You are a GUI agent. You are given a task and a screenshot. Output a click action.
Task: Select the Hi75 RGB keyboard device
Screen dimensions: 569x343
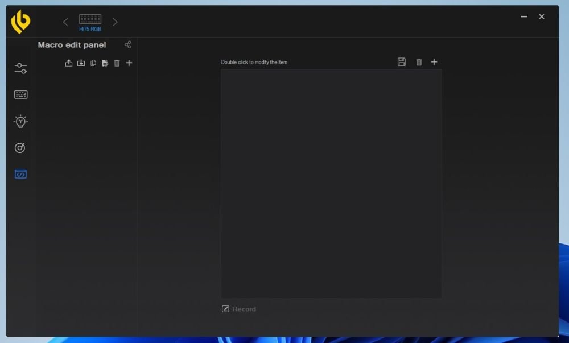pos(90,23)
